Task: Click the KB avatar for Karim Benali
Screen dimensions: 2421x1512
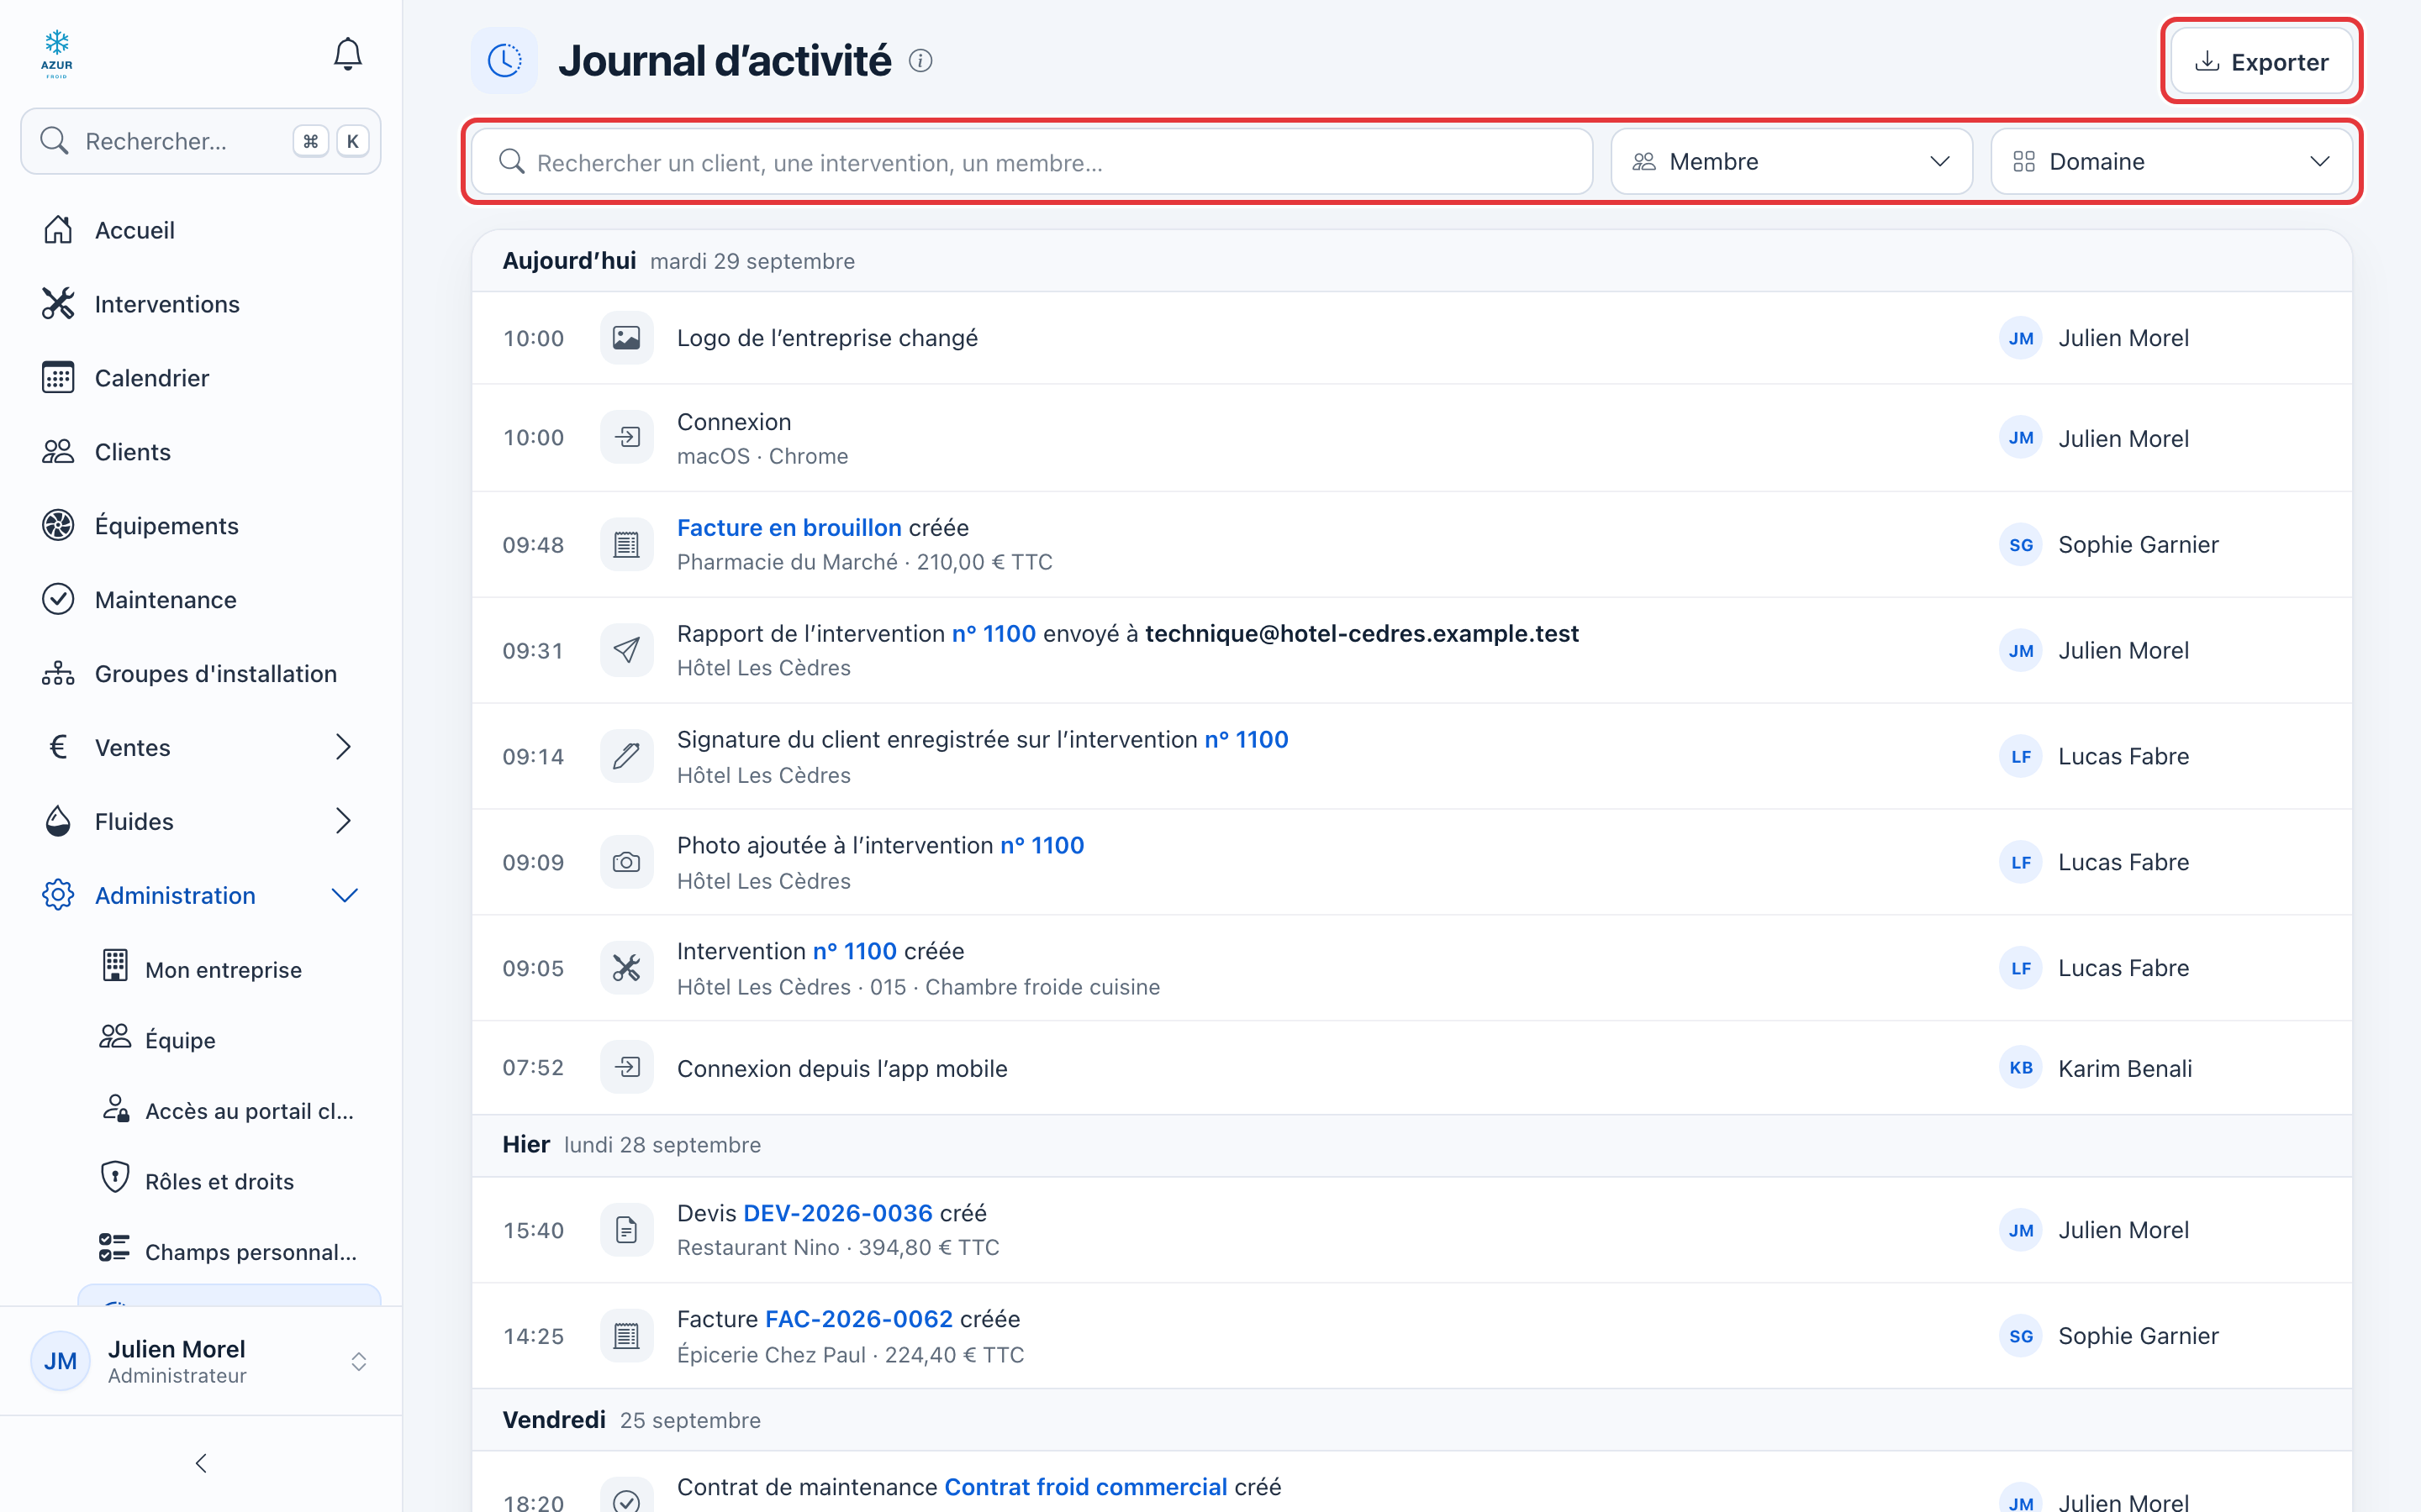Action: point(2020,1068)
